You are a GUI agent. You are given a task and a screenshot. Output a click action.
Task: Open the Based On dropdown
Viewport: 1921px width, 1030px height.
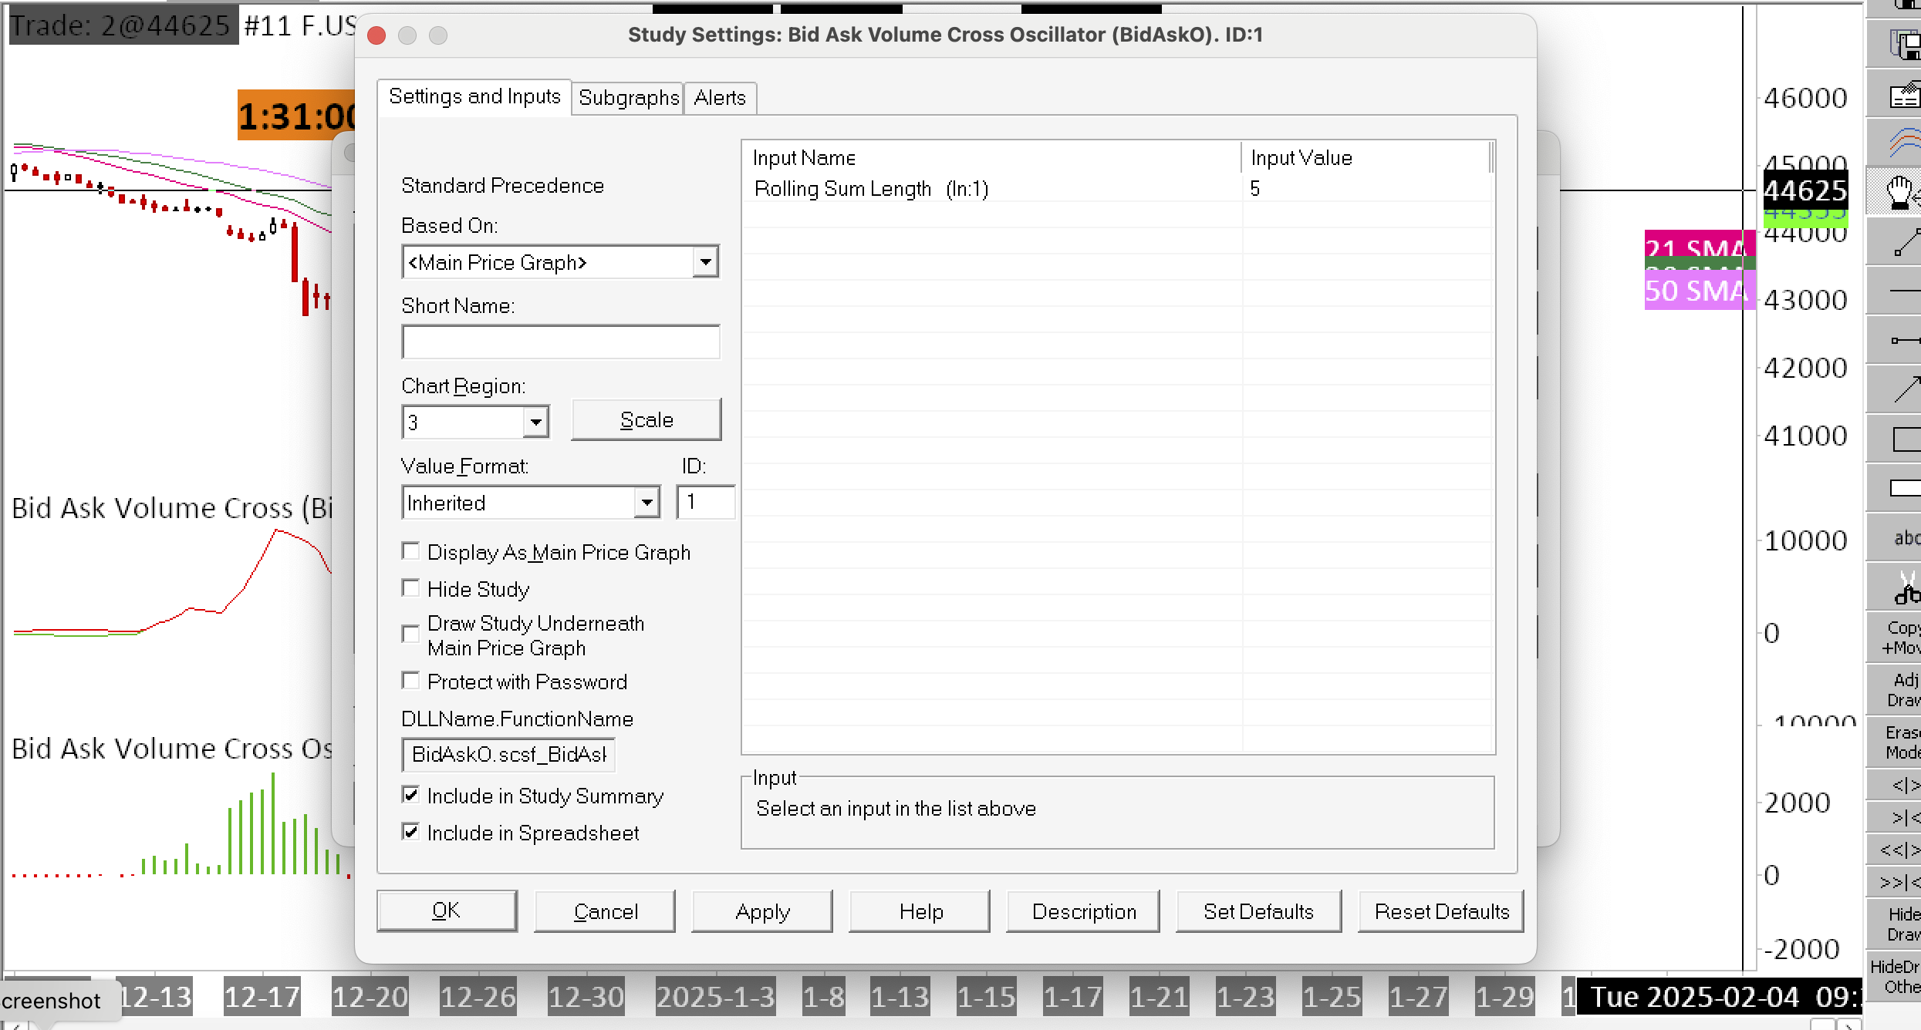click(705, 262)
